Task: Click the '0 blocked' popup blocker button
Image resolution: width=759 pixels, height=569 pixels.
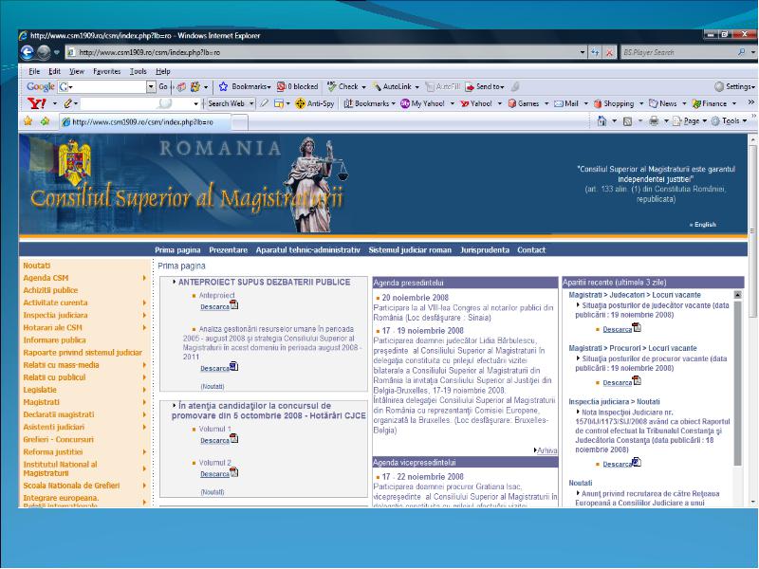Action: [297, 86]
